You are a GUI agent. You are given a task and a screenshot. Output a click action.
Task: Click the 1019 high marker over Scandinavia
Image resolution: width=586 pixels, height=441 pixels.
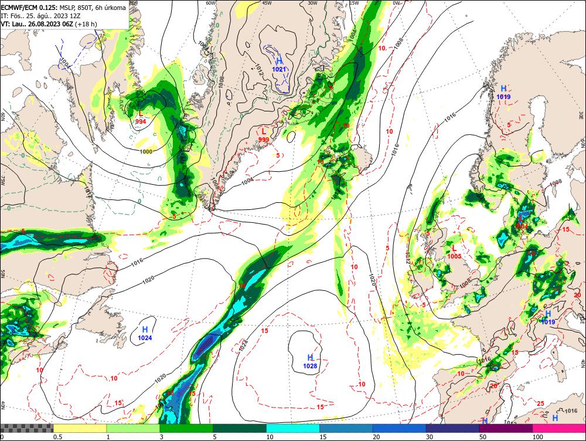pos(503,93)
